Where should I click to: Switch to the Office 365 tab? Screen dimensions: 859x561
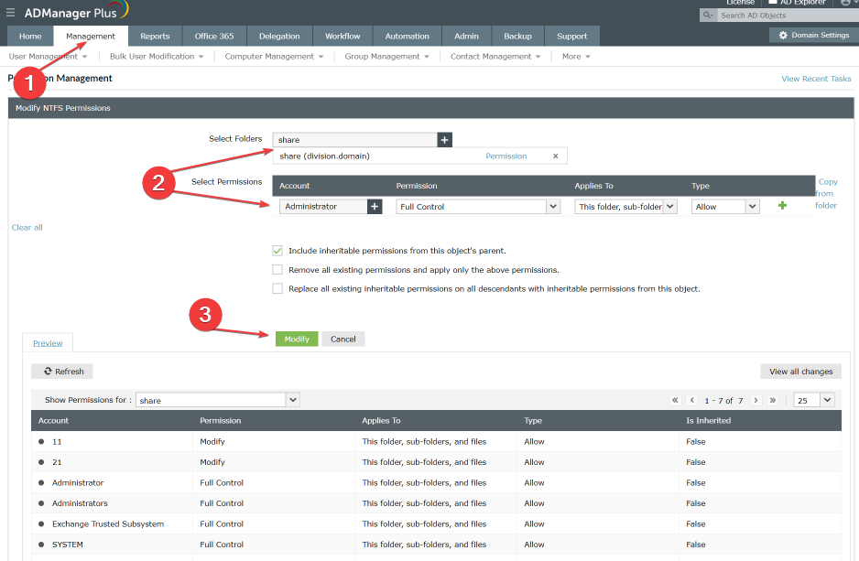click(x=214, y=36)
